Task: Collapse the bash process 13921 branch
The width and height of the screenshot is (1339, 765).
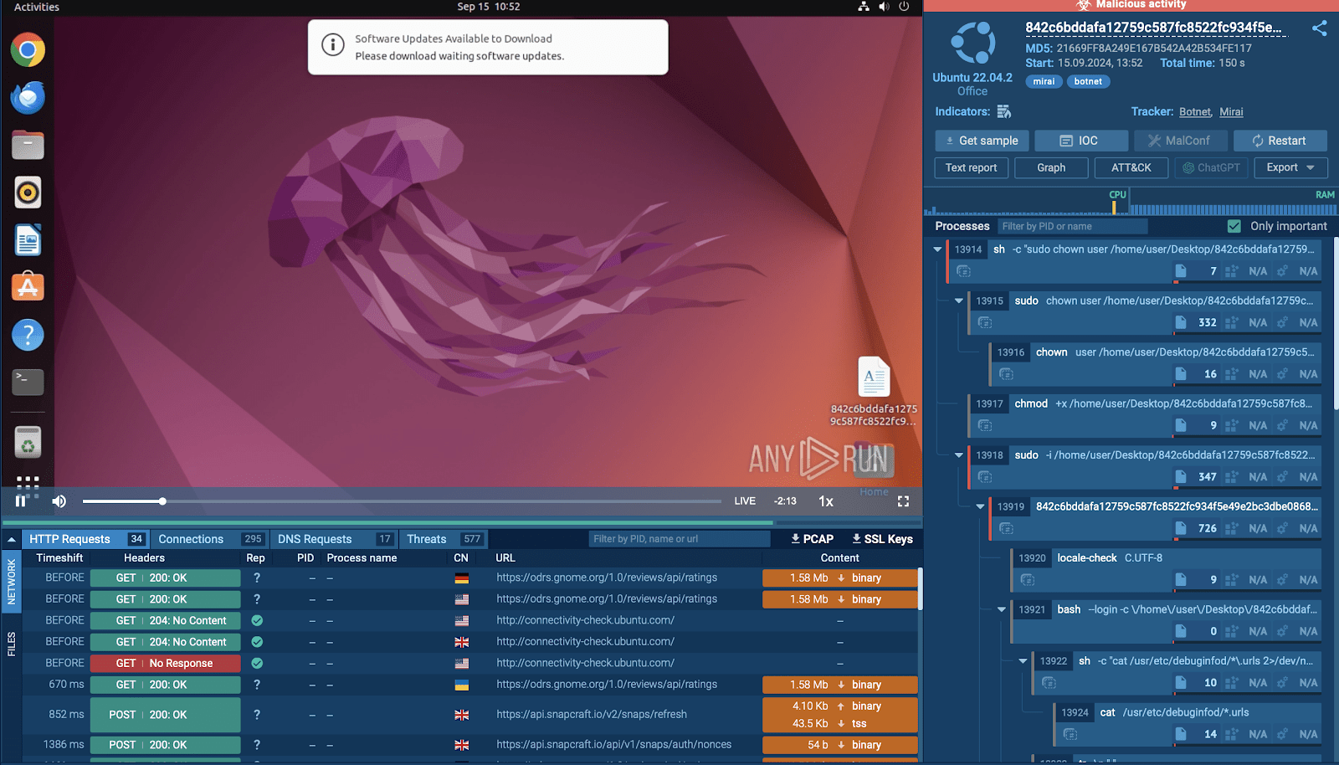Action: click(1001, 609)
